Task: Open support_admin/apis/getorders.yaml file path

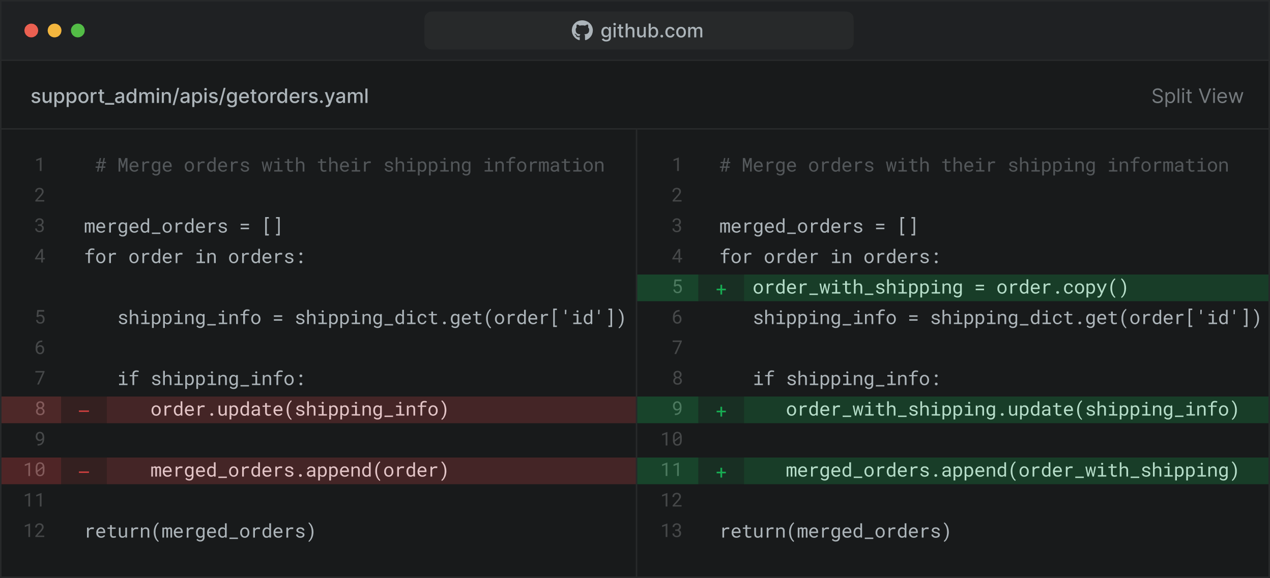Action: click(199, 96)
